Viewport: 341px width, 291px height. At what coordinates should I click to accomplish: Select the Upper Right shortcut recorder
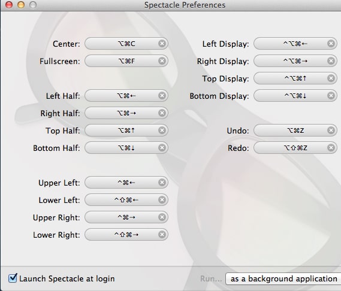click(126, 217)
